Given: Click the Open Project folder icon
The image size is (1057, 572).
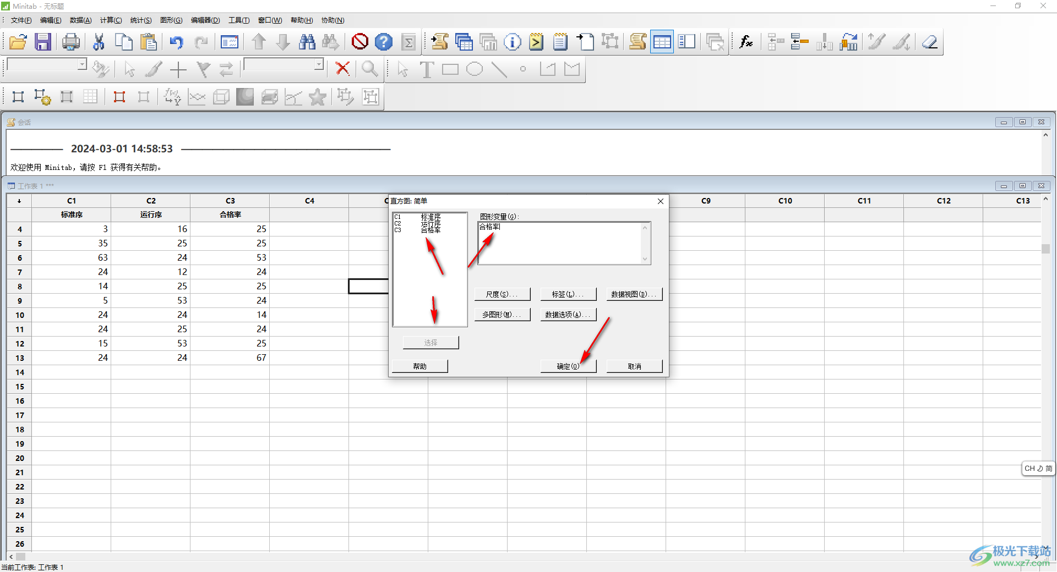Looking at the screenshot, I should 18,42.
